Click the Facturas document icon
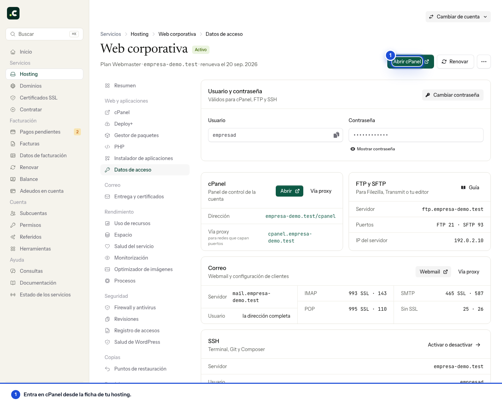Image resolution: width=502 pixels, height=405 pixels. tap(13, 144)
